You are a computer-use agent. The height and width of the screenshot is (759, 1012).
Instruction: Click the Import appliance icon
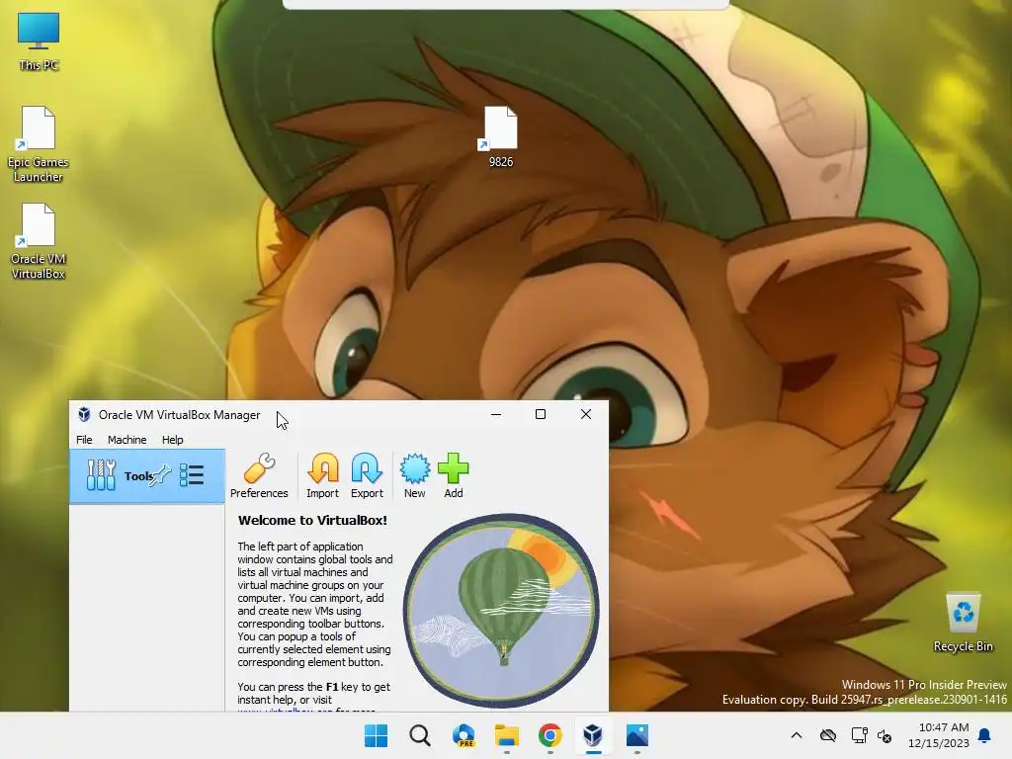tap(322, 476)
